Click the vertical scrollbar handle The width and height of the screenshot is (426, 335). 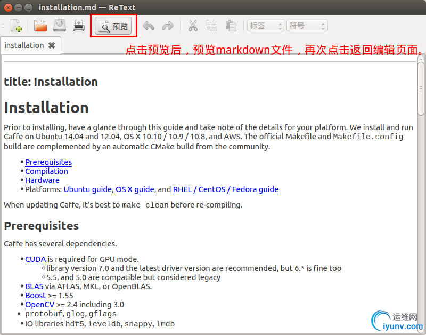(x=421, y=89)
